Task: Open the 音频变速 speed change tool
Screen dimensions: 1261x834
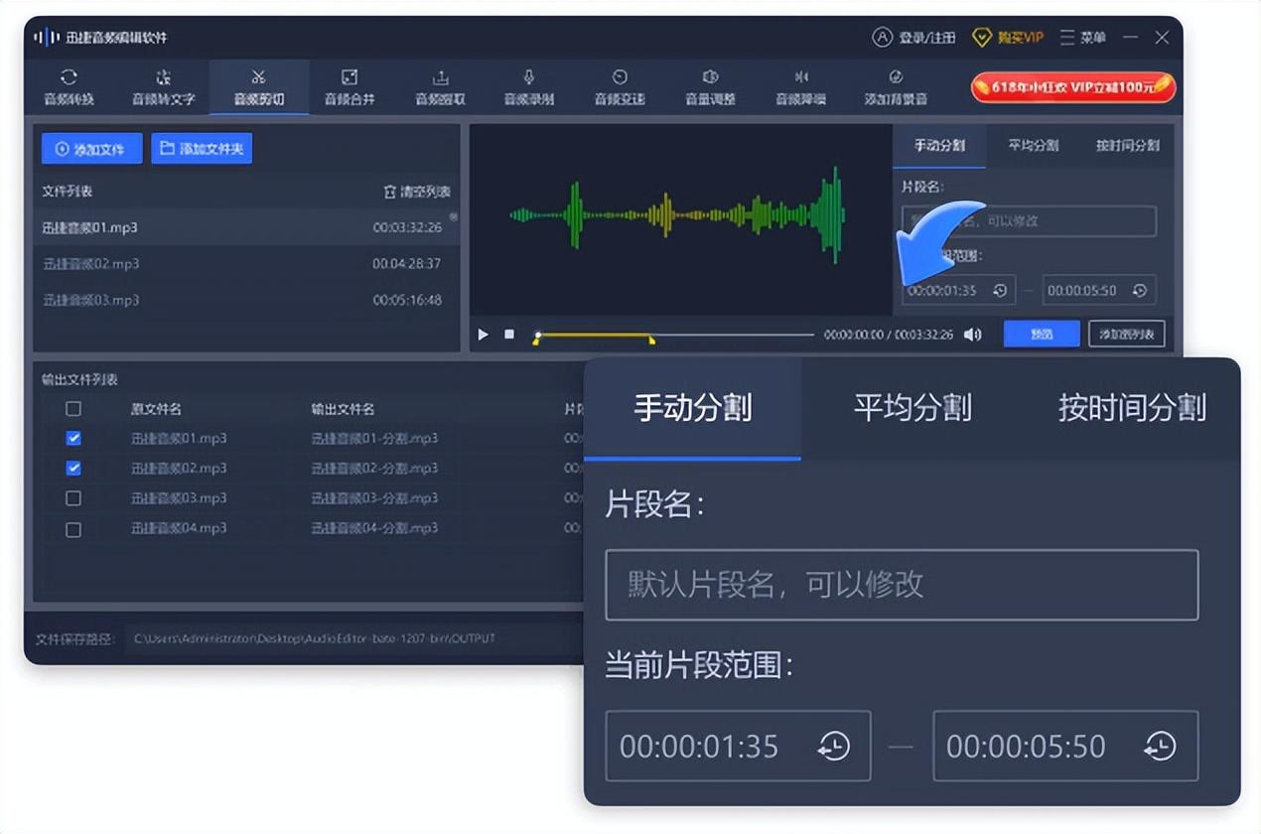Action: click(620, 87)
